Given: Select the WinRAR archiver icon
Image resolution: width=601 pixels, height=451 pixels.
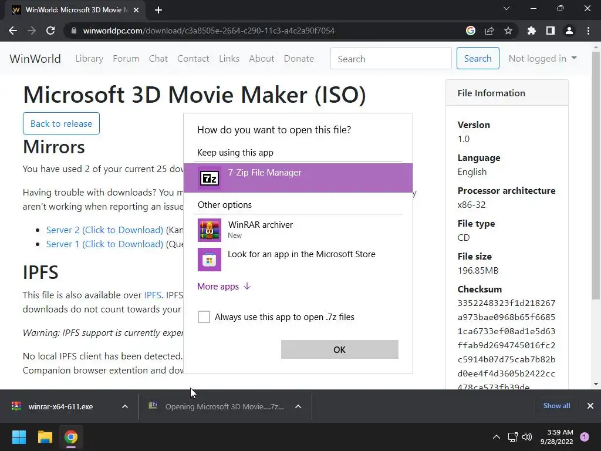Looking at the screenshot, I should (x=210, y=230).
